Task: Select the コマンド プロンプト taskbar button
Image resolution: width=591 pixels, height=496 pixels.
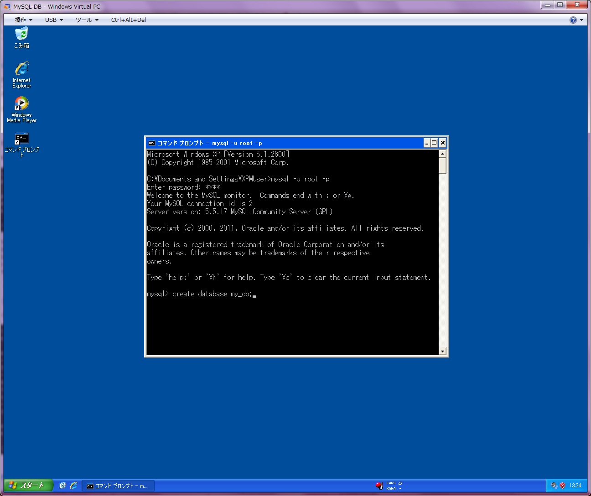Action: [x=118, y=486]
